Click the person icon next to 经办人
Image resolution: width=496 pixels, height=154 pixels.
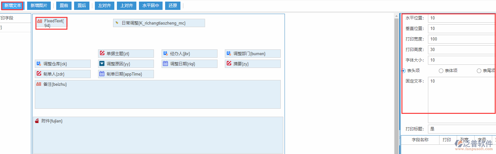coord(165,53)
